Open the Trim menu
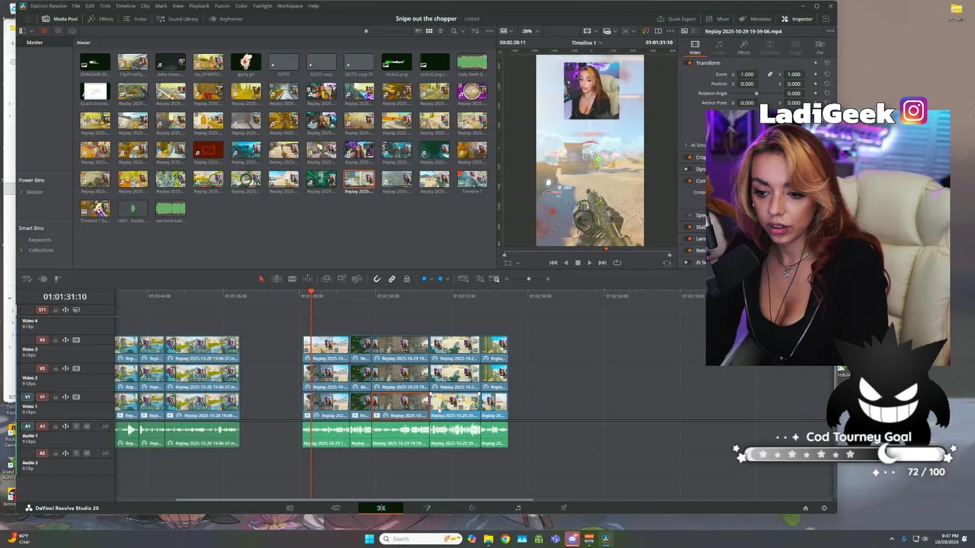Screen dimensions: 975x548 105,5
